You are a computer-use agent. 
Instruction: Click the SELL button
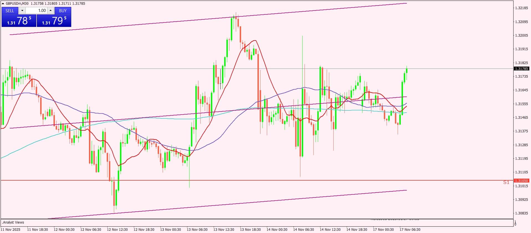[x=10, y=11]
